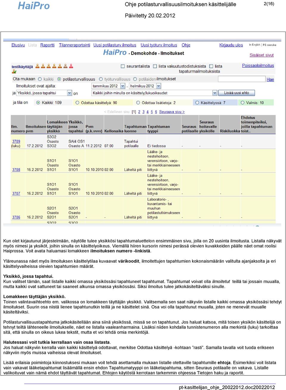Image resolution: width=286 pixels, height=390 pixels.
Task: Switch language with På svenska link
Action: tap(270, 45)
